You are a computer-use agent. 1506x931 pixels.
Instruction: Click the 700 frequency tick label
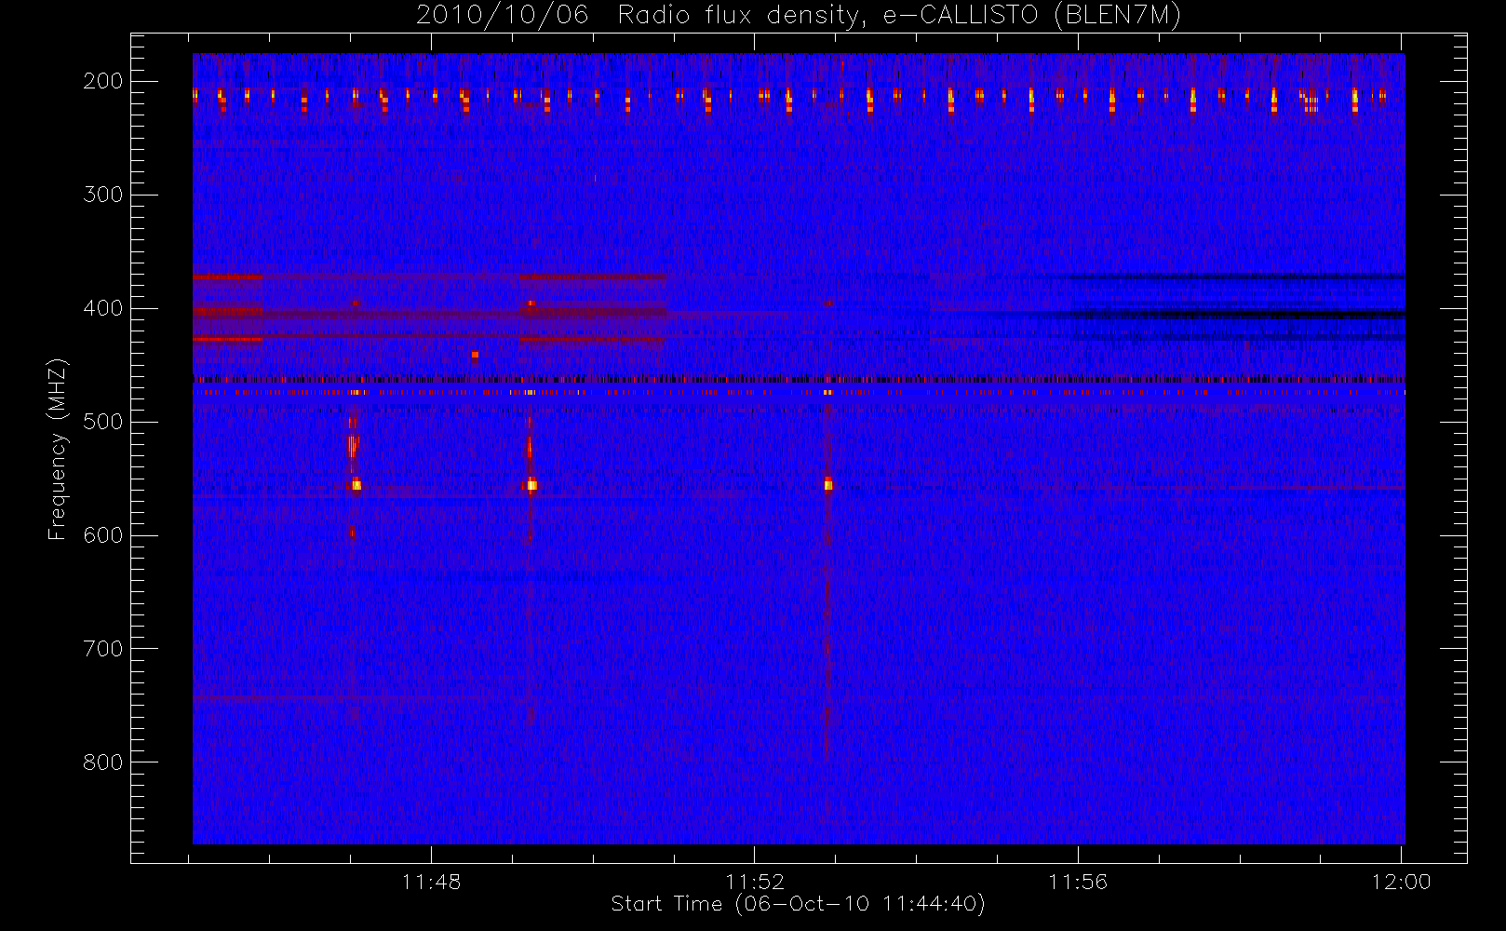[x=102, y=649]
